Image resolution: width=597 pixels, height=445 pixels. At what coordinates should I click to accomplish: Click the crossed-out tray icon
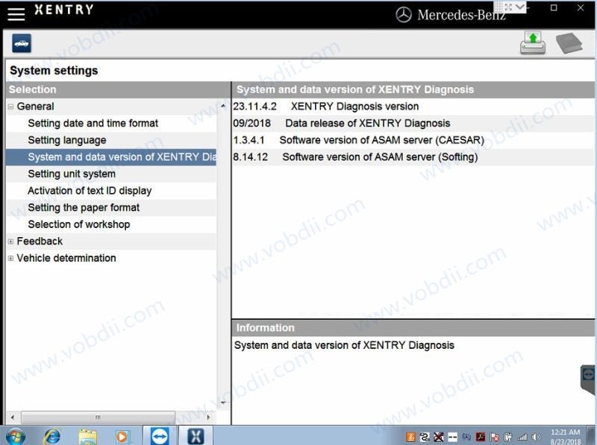coord(439,437)
